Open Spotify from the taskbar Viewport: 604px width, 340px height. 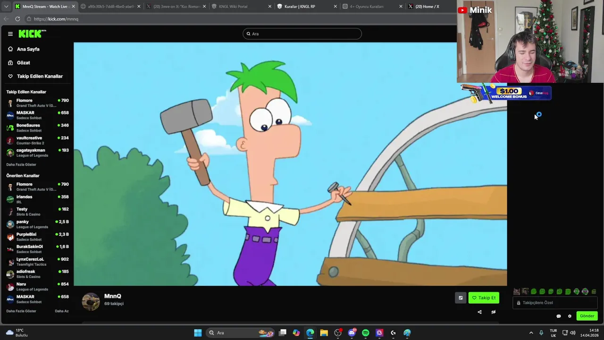tap(365, 333)
